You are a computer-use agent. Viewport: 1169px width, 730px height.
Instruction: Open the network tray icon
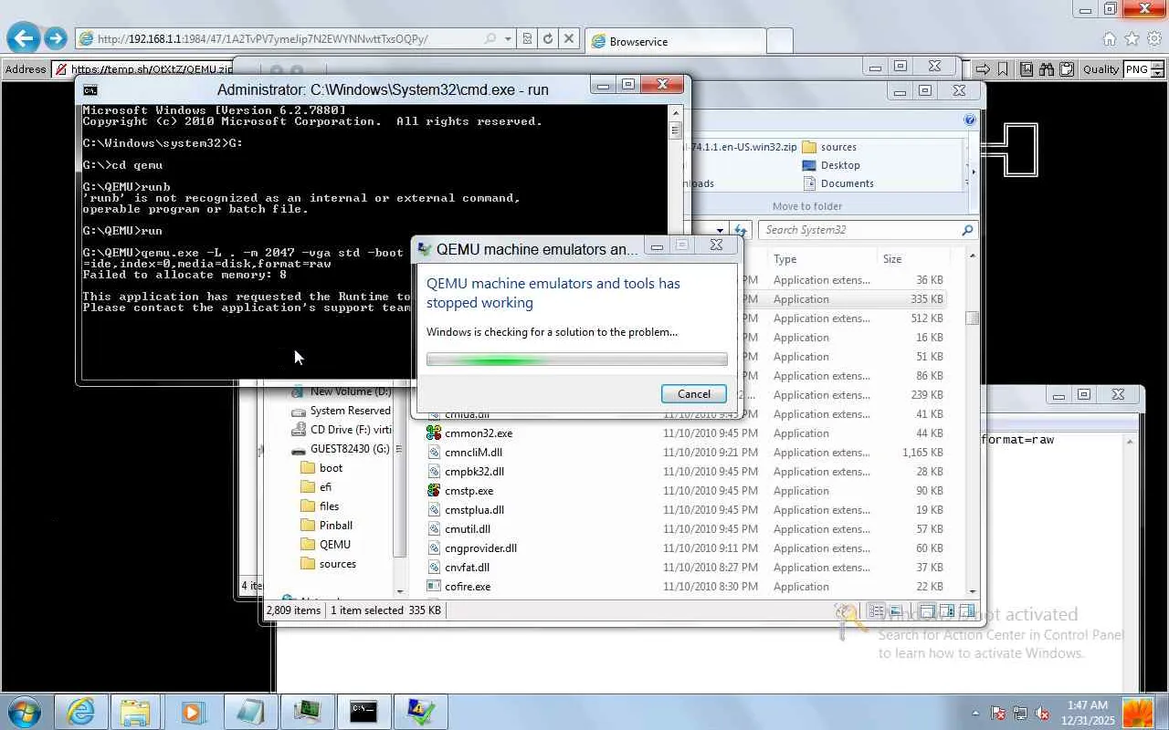1020,713
